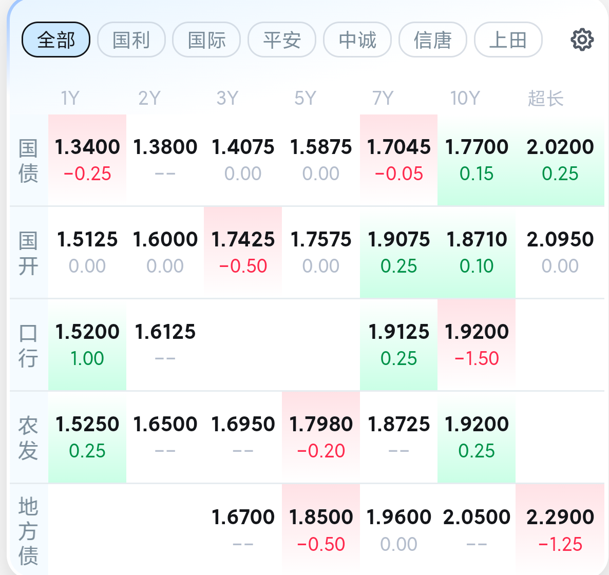Viewport: 609px width, 575px height.
Task: Click the 国债 超长 cell 2.0200
Action: tap(560, 160)
